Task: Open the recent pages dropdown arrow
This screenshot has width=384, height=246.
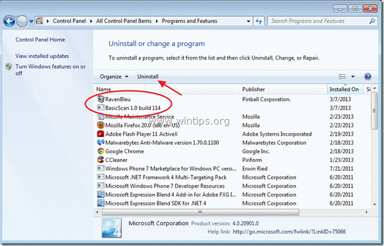Action: [31, 21]
